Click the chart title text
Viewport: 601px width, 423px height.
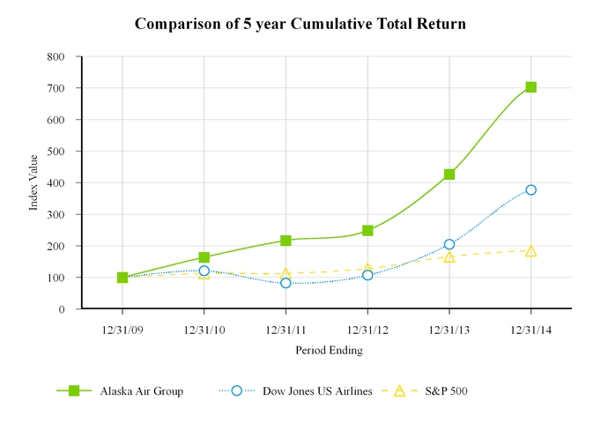pos(300,24)
